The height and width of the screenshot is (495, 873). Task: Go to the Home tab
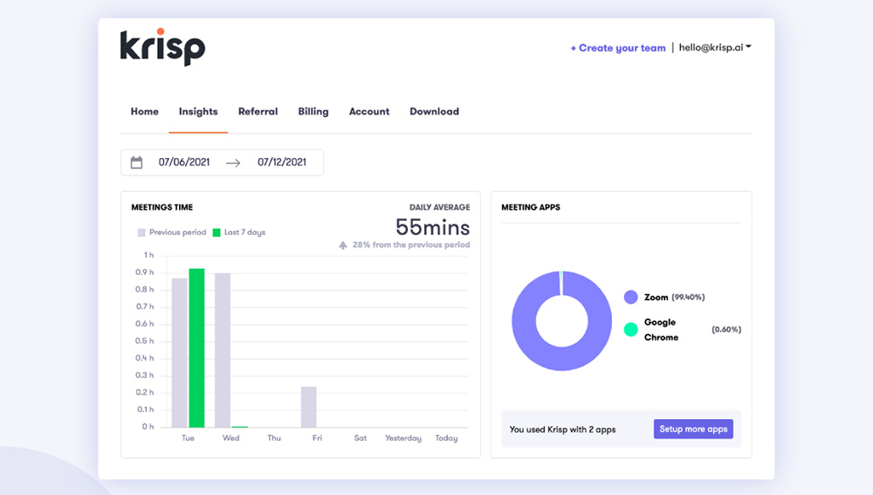[145, 112]
